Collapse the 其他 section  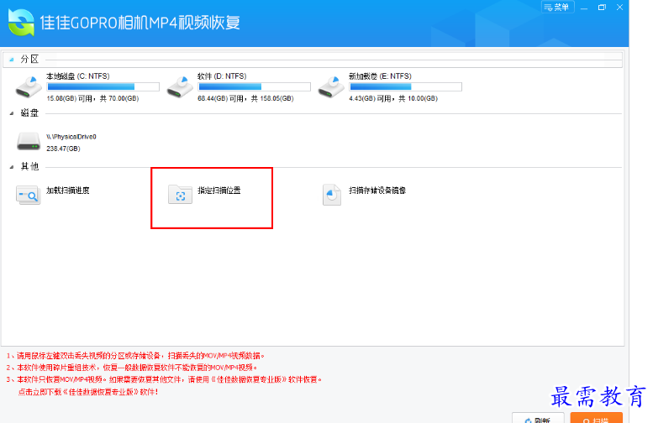click(12, 167)
